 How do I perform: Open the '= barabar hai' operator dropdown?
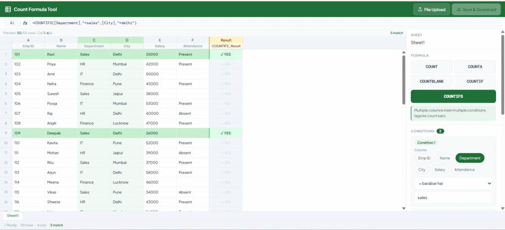[x=454, y=183]
